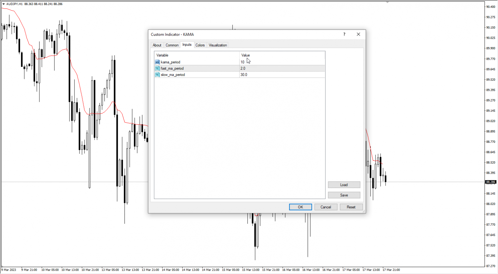Click the 88.286 price tag on the axis
The width and height of the screenshot is (498, 274).
click(491, 182)
